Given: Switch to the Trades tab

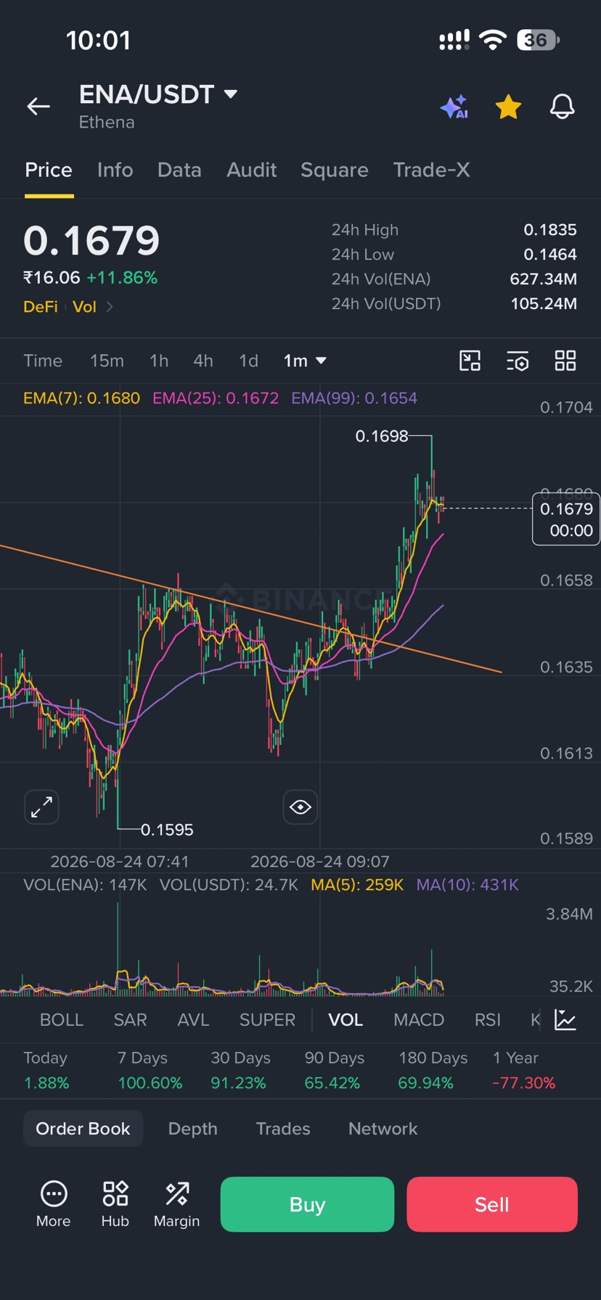Looking at the screenshot, I should [283, 1129].
